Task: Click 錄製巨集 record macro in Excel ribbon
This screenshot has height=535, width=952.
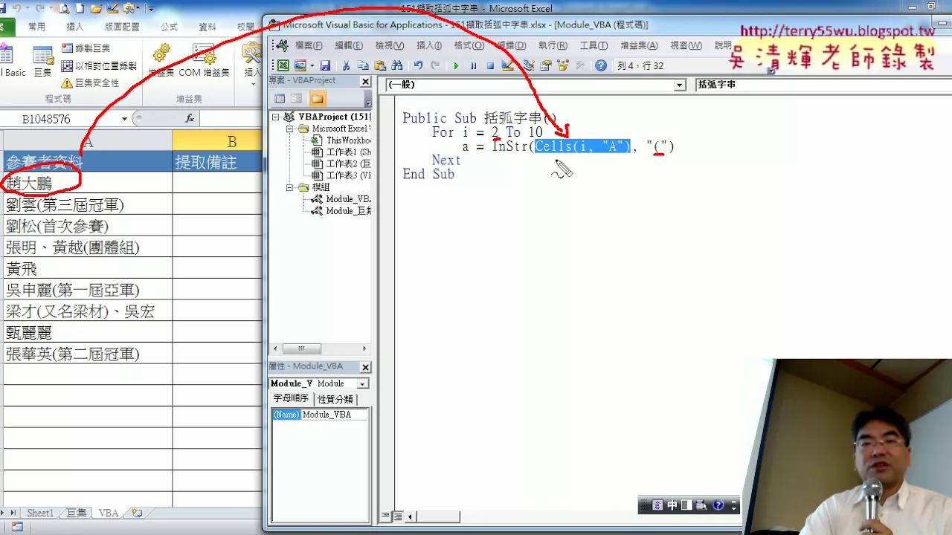Action: tap(86, 48)
